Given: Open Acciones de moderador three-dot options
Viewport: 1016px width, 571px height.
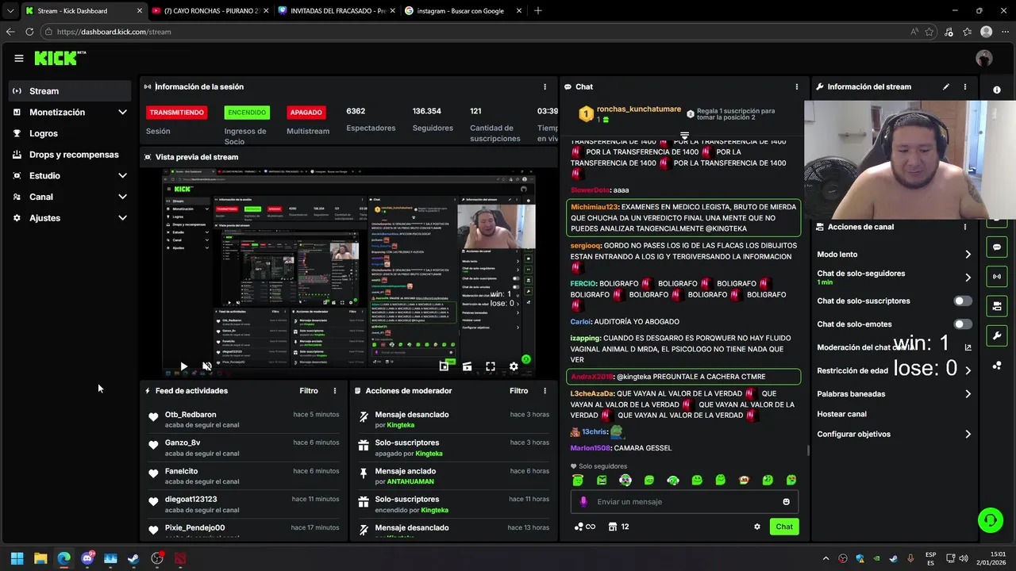Looking at the screenshot, I should (545, 391).
